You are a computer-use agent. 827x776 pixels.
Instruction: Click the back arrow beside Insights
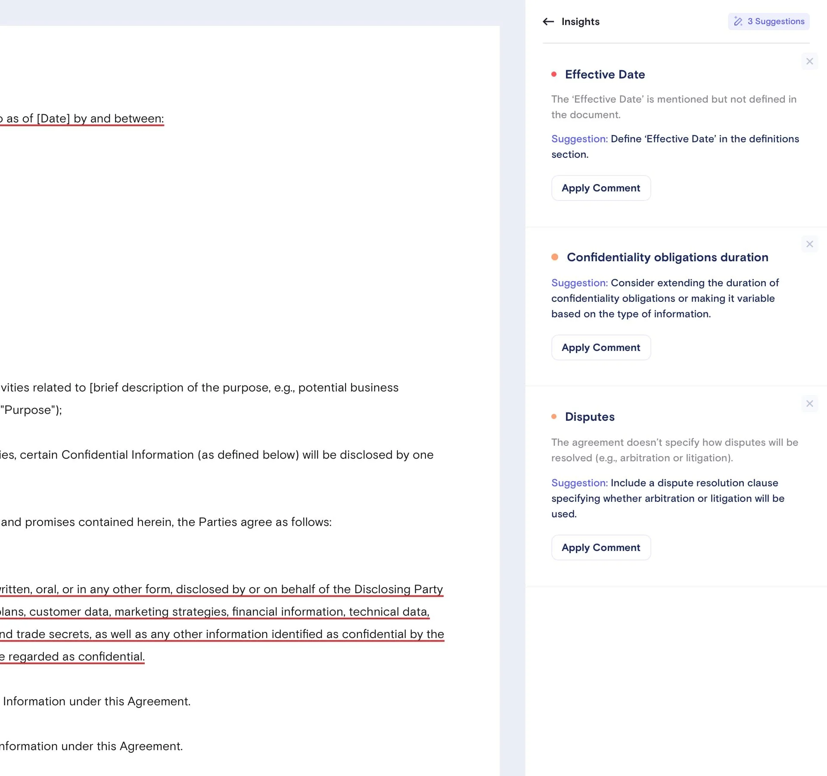tap(548, 22)
